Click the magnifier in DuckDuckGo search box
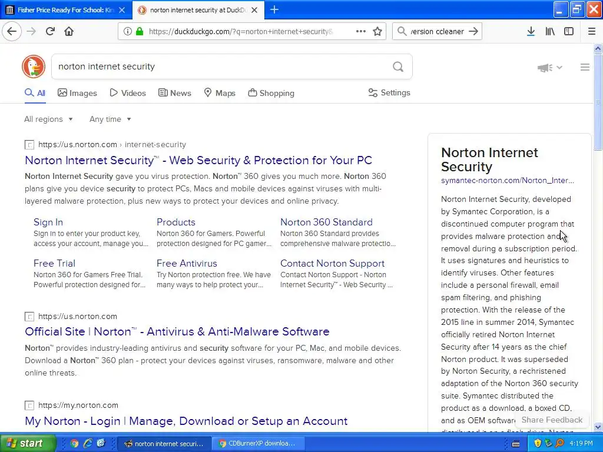603x452 pixels. (x=398, y=67)
